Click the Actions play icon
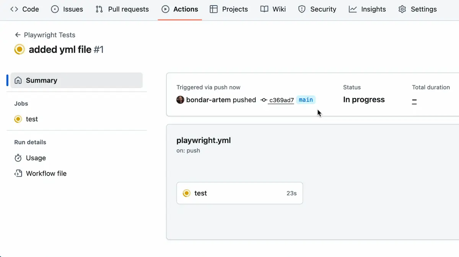This screenshot has height=257, width=459. coord(165,9)
